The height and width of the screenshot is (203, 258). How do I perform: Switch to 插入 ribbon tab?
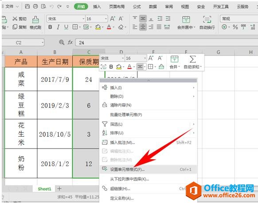[x=97, y=7]
